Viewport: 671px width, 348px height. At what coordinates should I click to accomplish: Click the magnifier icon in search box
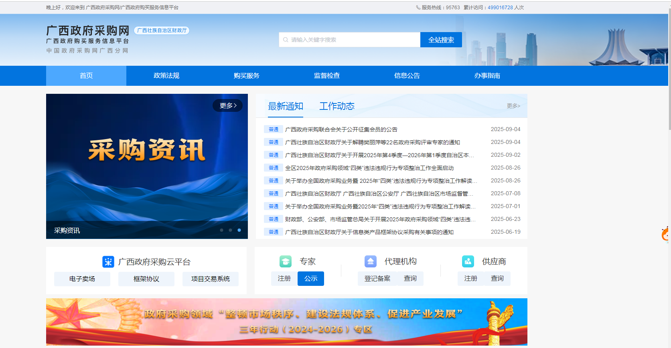[286, 40]
